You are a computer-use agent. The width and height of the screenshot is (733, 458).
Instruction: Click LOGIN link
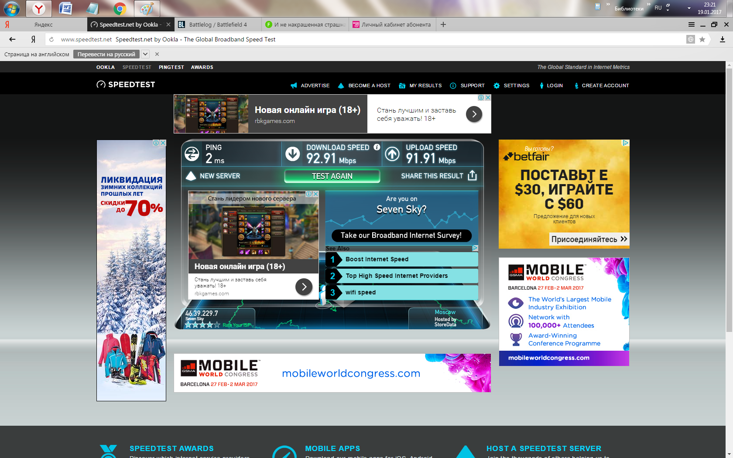551,85
